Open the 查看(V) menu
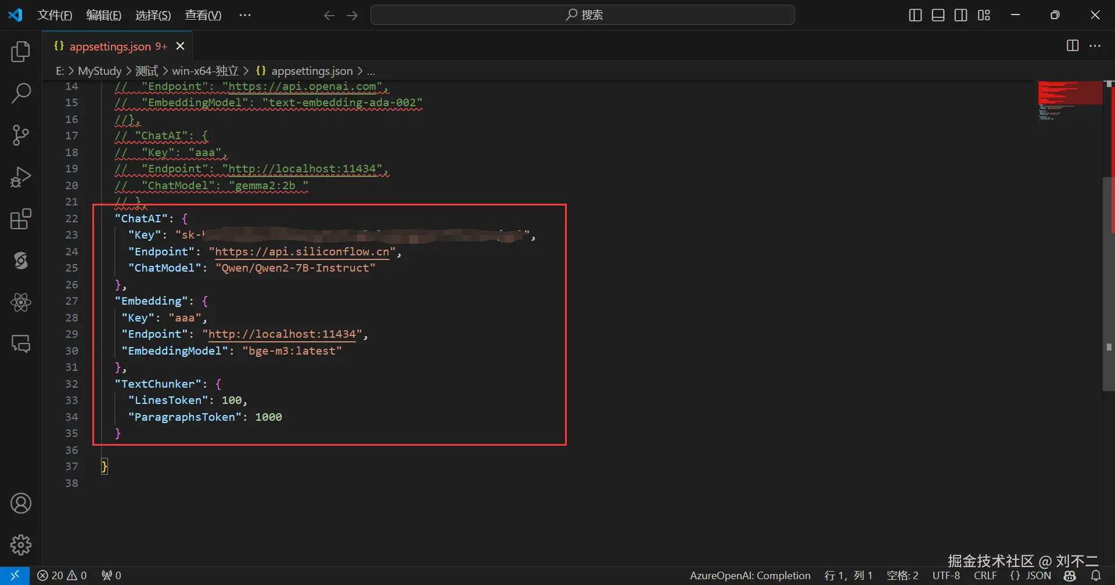 pos(203,15)
